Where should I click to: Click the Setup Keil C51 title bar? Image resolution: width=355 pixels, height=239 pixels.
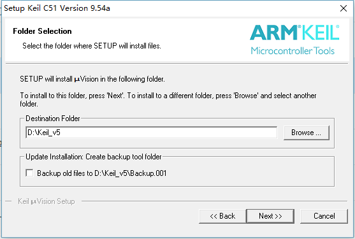pyautogui.click(x=57, y=8)
